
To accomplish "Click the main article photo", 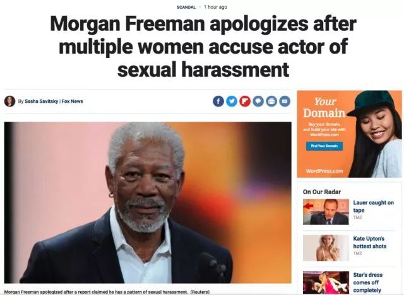I will 148,203.
